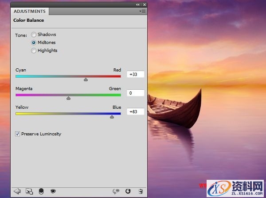Image resolution: width=266 pixels, height=198 pixels.
Task: Select the Midtones tone option
Action: 34,43
